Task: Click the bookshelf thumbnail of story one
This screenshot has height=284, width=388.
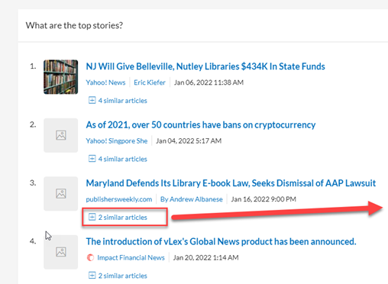Action: (x=60, y=77)
